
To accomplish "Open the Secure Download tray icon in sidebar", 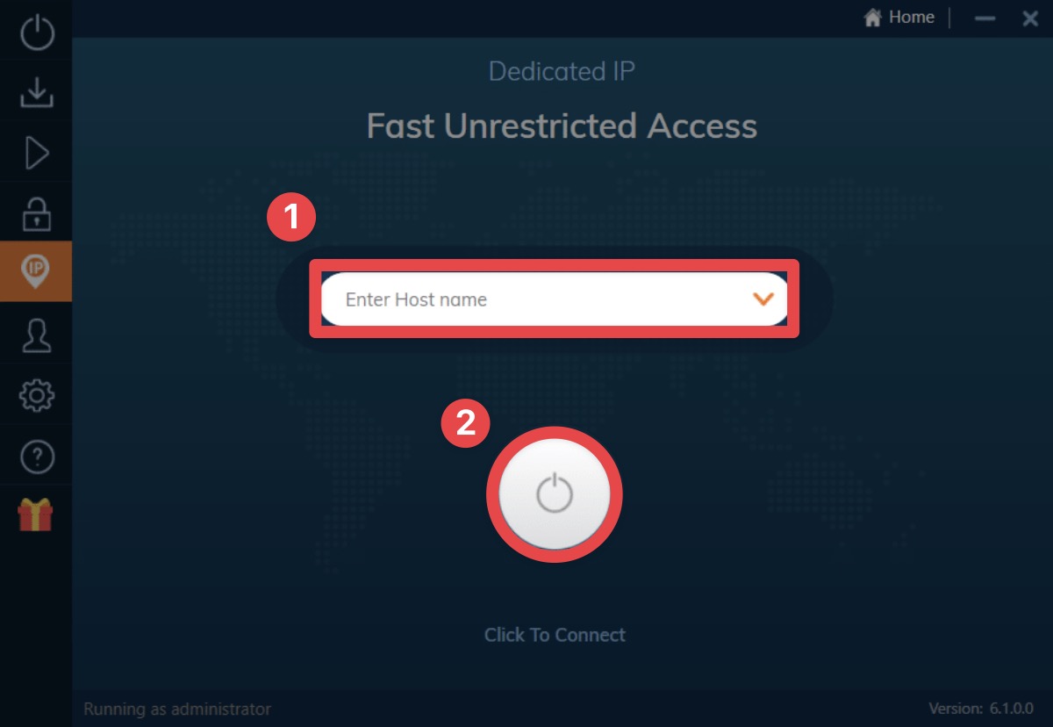I will coord(37,92).
